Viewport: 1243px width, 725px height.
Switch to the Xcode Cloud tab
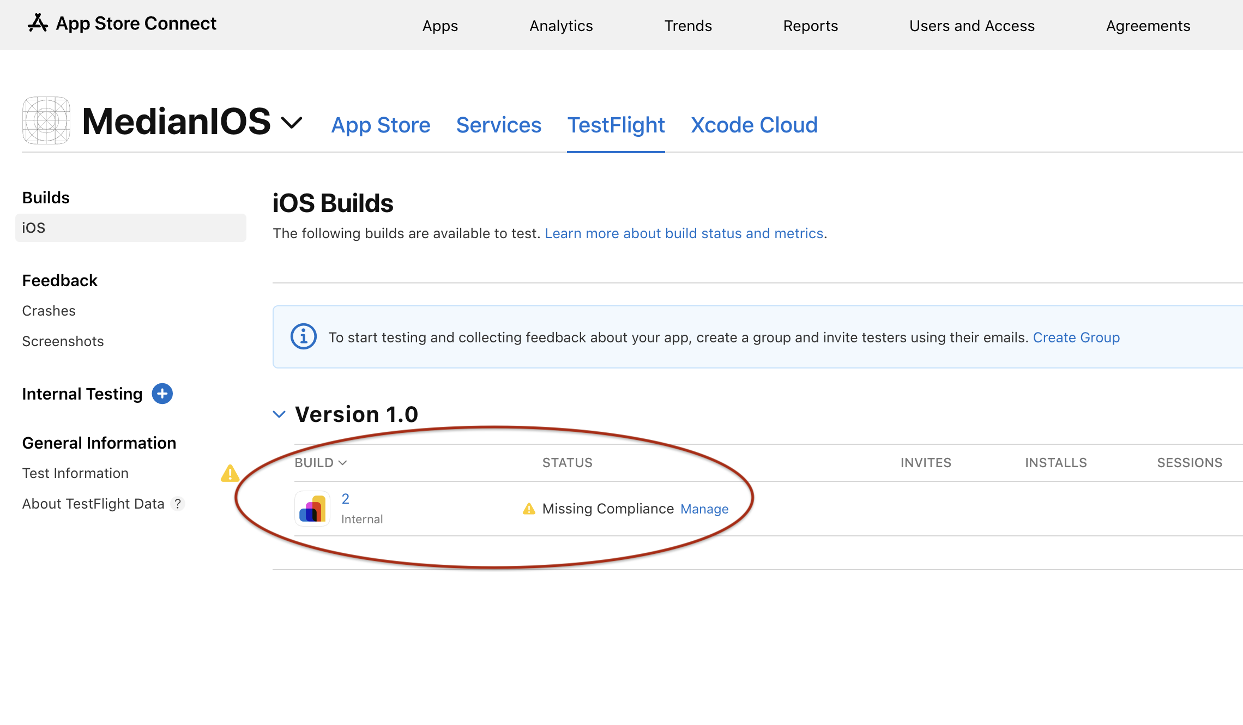[x=755, y=125]
